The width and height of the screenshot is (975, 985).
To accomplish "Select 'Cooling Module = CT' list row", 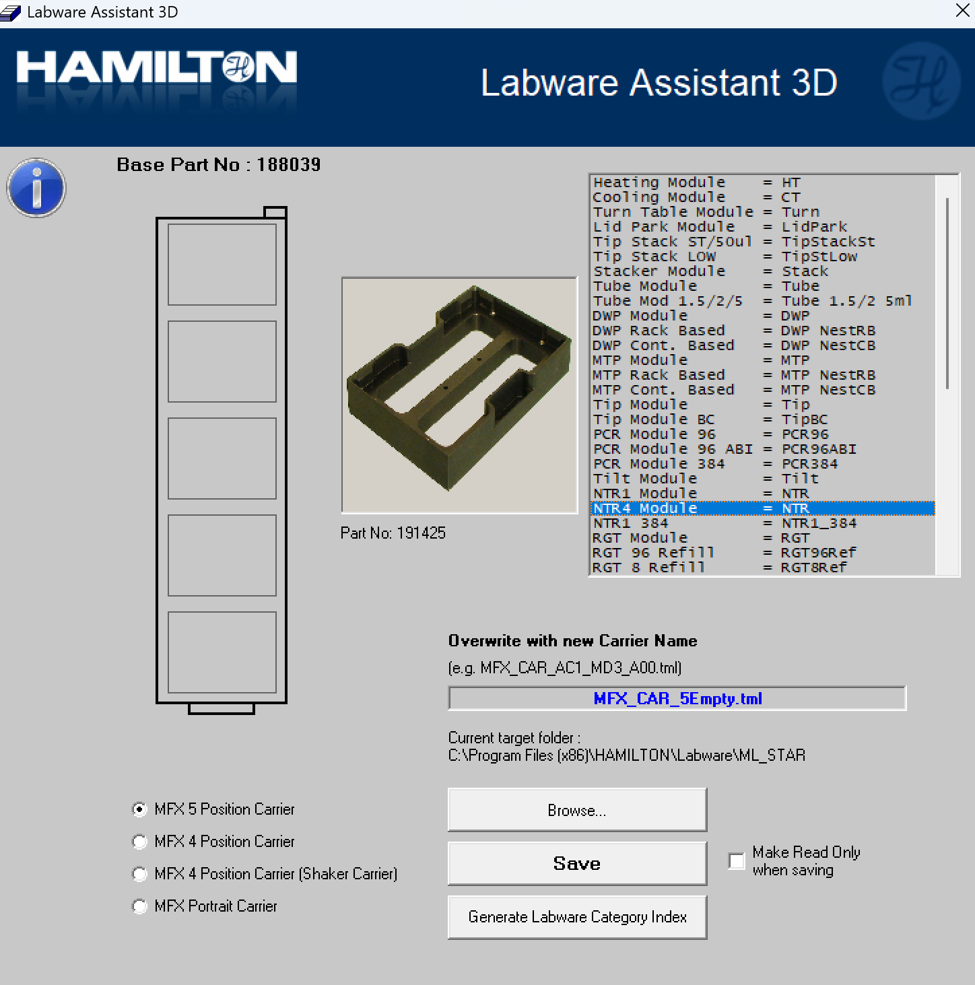I will (x=763, y=197).
